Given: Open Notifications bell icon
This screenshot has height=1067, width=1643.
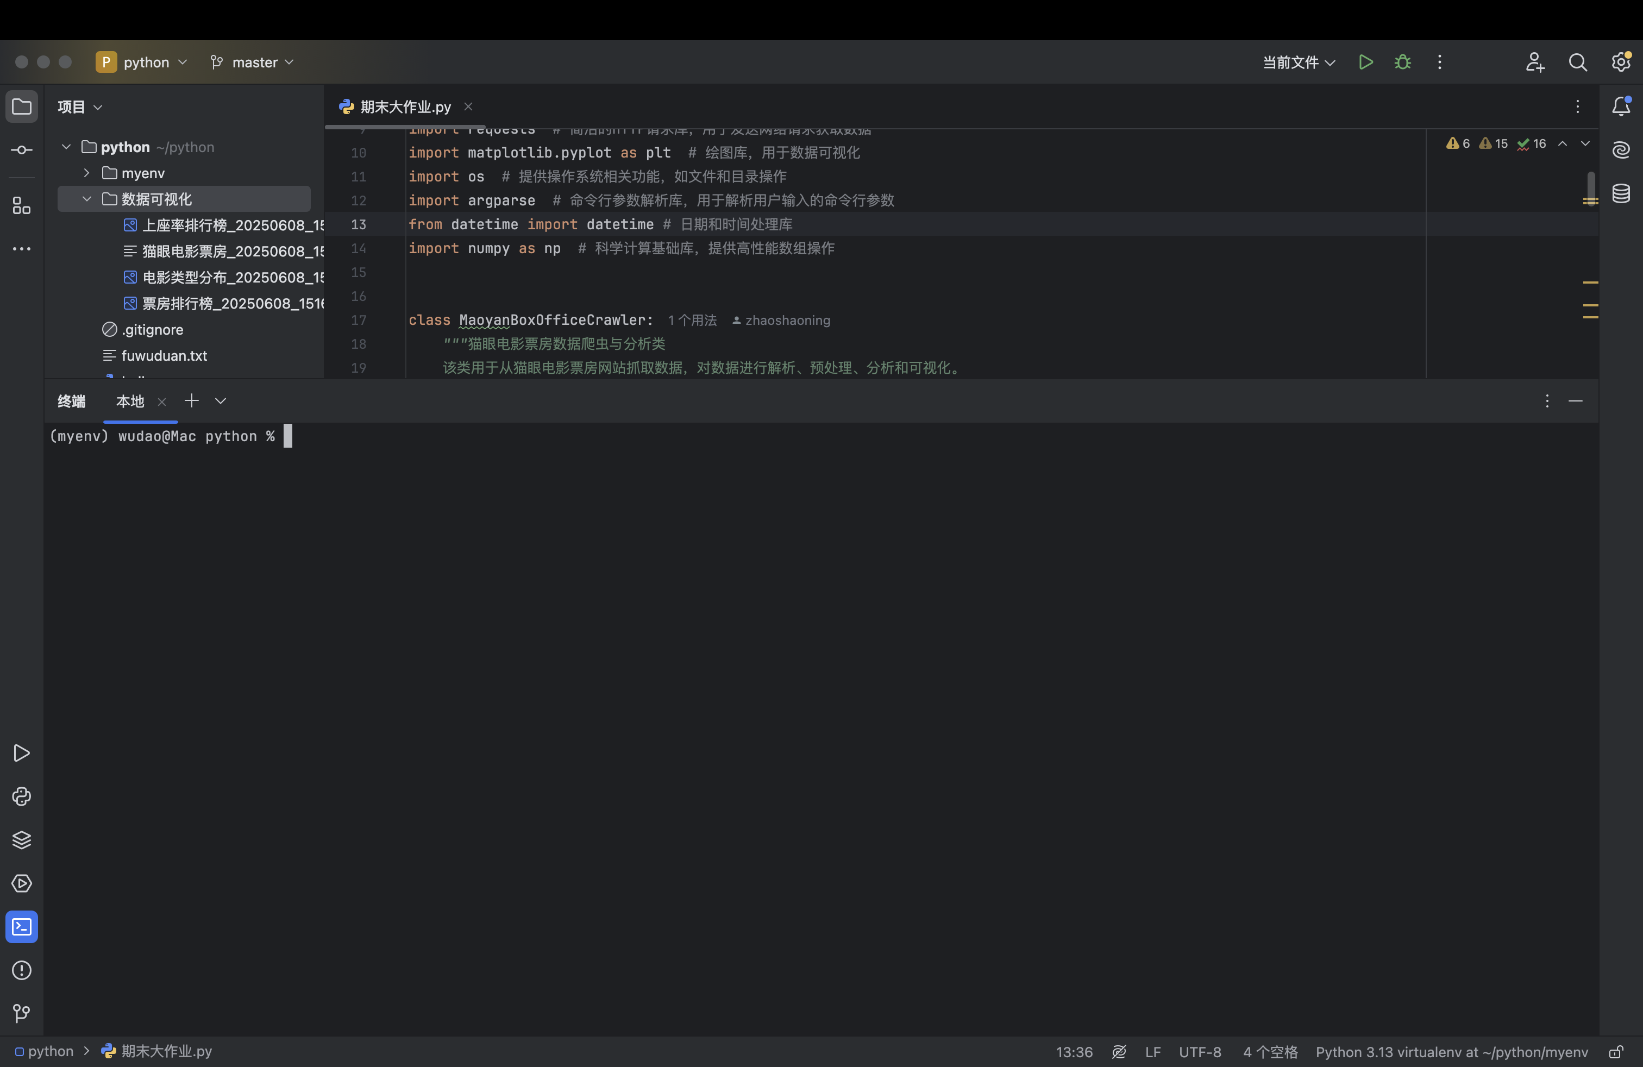Looking at the screenshot, I should pos(1621,106).
